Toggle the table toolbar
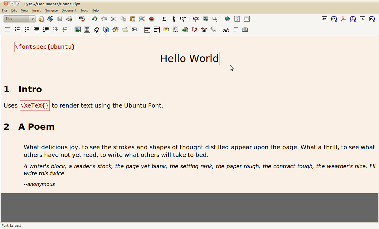Image resolution: width=379 pixels, height=229 pixels. pos(247,19)
